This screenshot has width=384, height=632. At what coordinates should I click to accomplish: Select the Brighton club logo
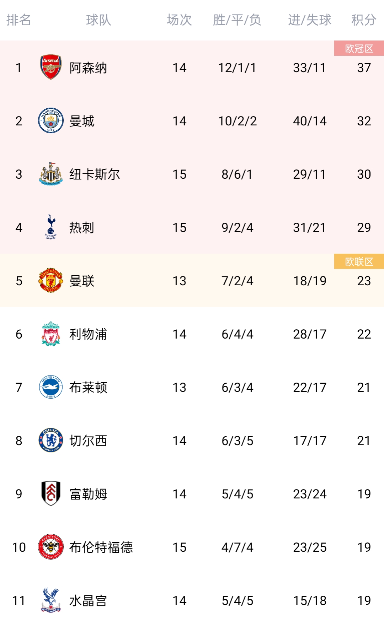pyautogui.click(x=51, y=387)
